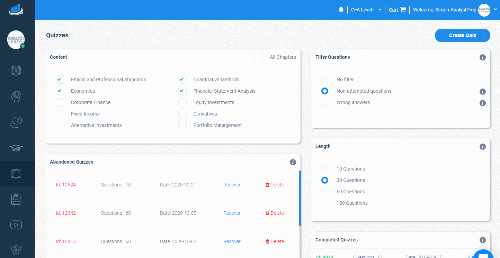500x258 pixels.
Task: Open the question bubble icon in the sidebar
Action: coord(16,122)
